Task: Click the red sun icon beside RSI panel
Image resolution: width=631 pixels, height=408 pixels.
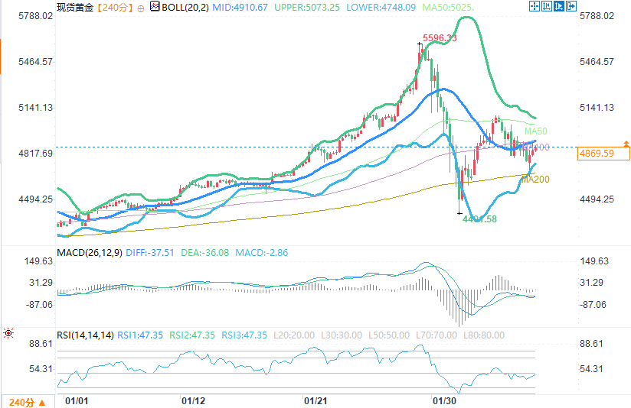Action: [x=8, y=334]
